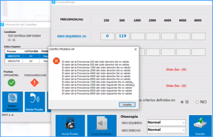Click the Proceso column header

click(x=14, y=51)
